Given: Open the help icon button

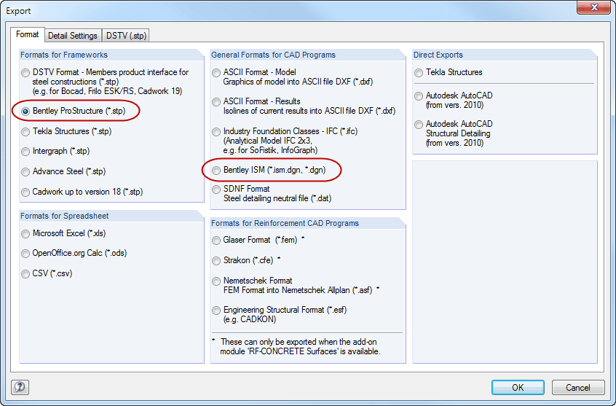Looking at the screenshot, I should (20, 387).
